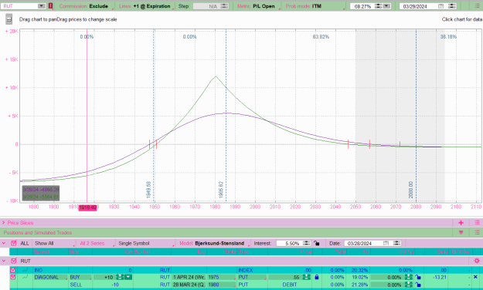Toggle the IND row checkbox
The height and width of the screenshot is (290, 483).
(13, 270)
